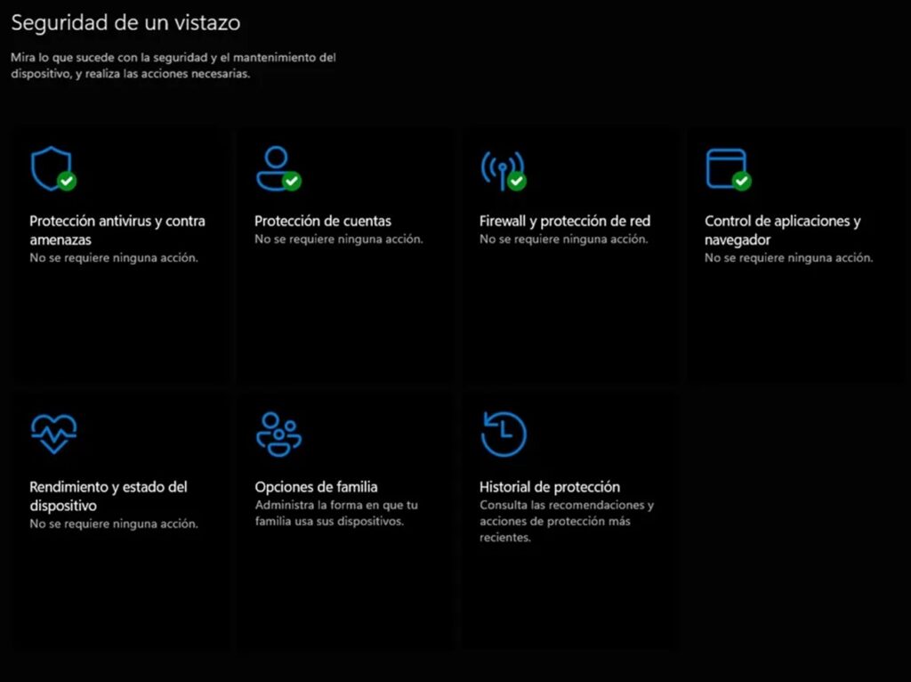Click 'No se requiere ninguna acción' under Control de aplicaciones
Screen dimensions: 911x682
point(789,257)
